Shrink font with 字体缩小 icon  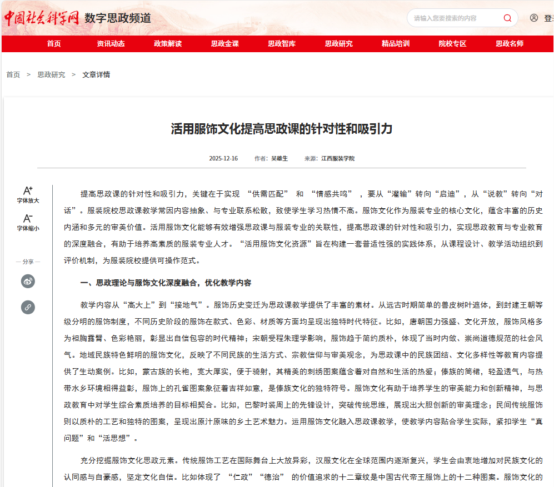pyautogui.click(x=28, y=218)
